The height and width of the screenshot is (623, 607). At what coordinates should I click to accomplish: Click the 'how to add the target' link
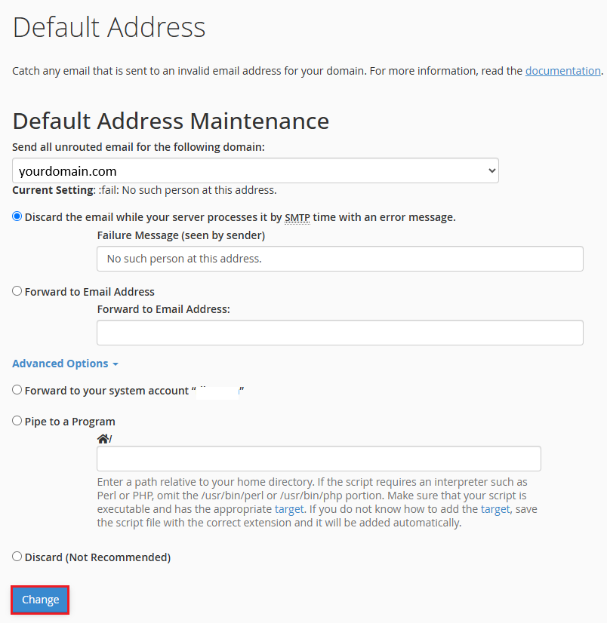click(x=495, y=509)
